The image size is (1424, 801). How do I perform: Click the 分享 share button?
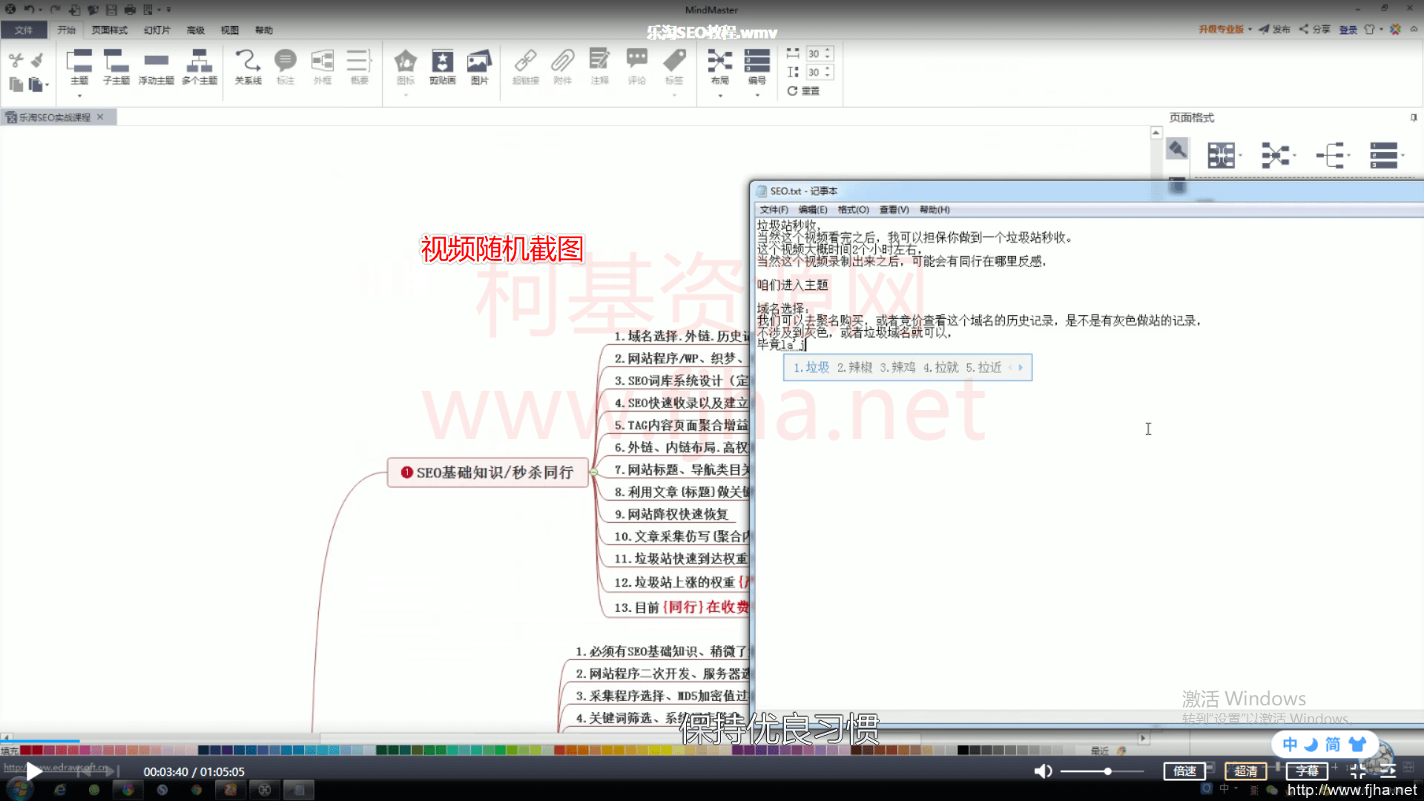point(1315,30)
